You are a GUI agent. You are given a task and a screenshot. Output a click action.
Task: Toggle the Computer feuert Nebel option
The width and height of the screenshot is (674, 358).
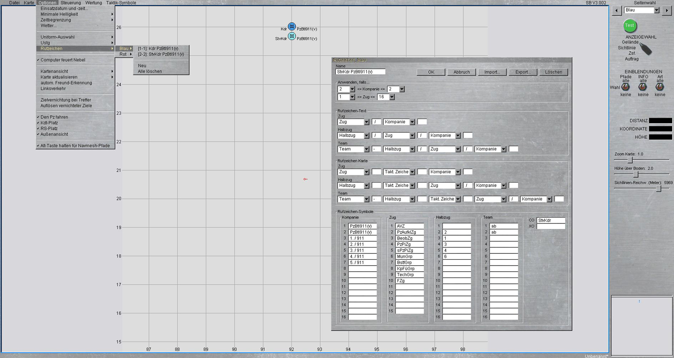point(63,60)
